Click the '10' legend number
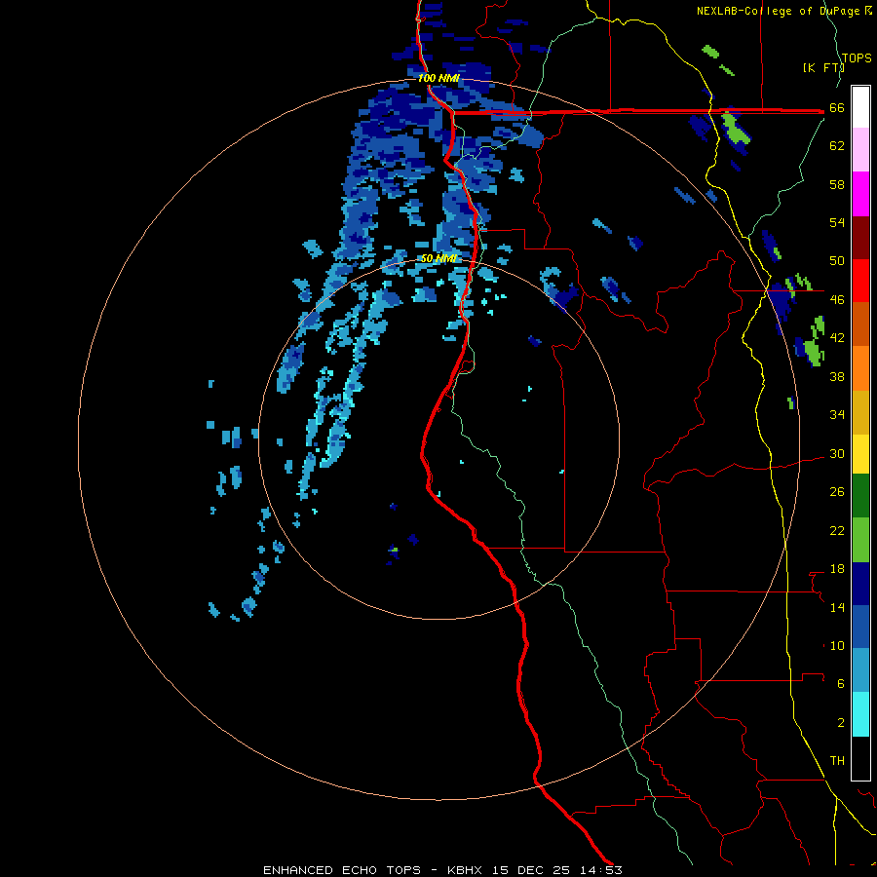877x877 pixels. (837, 645)
